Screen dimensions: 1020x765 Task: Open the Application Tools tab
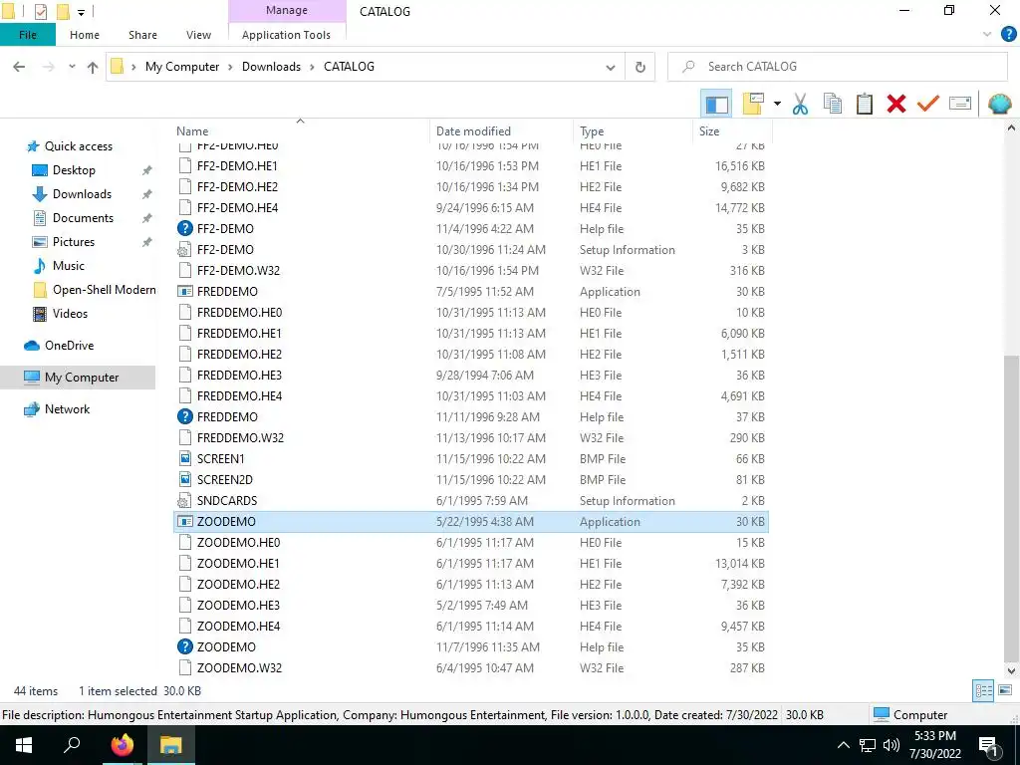point(286,35)
